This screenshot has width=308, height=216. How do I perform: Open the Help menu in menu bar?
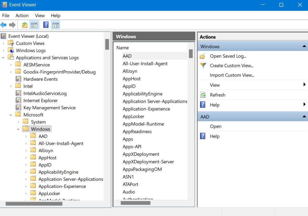(56, 16)
